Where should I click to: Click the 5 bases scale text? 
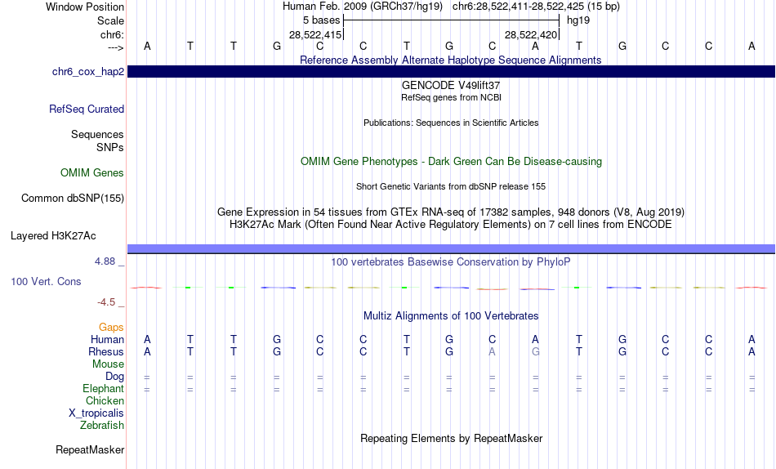(x=321, y=20)
